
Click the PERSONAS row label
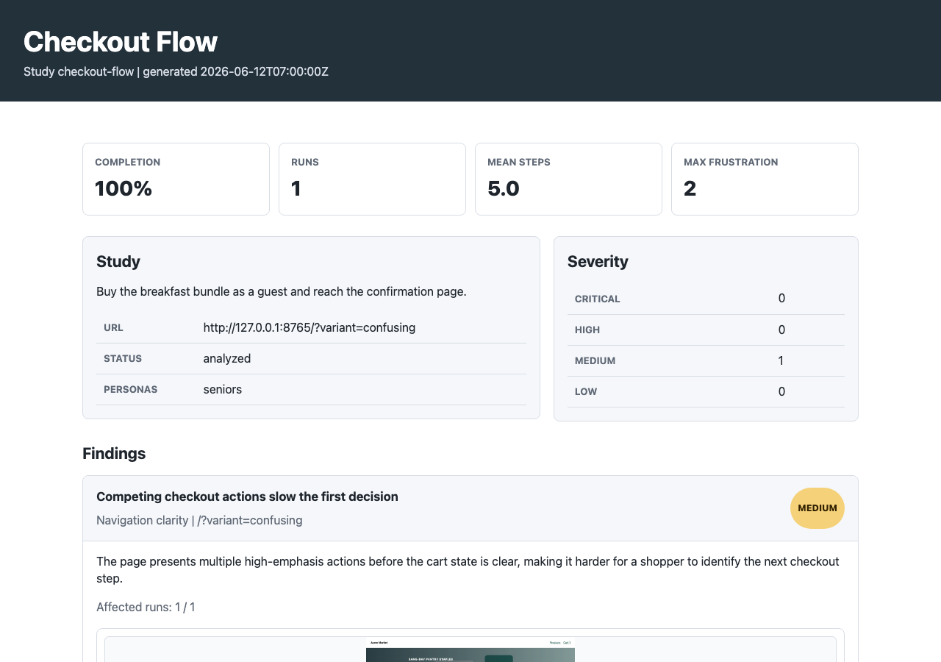click(131, 389)
